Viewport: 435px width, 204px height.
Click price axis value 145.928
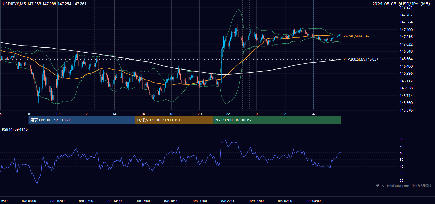[406, 88]
